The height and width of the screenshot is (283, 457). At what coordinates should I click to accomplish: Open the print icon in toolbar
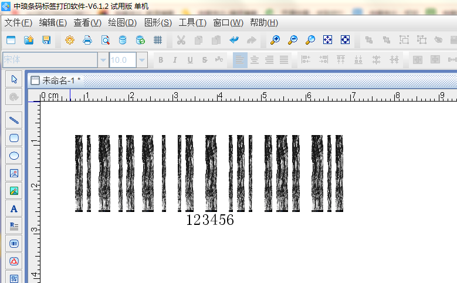(x=87, y=40)
